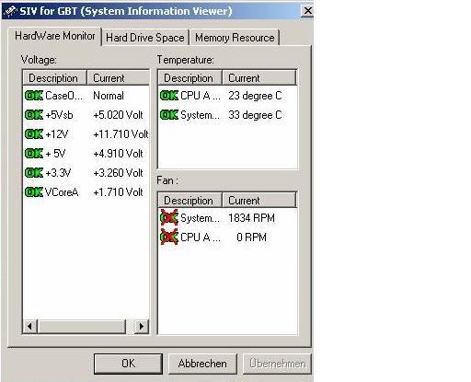Click the SIV title bar application icon
This screenshot has height=382, width=471.
10,11
